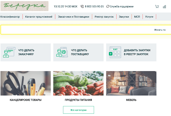171x116 pixels.
Task: Open the shopping cart icon
Action: pyautogui.click(x=157, y=7)
